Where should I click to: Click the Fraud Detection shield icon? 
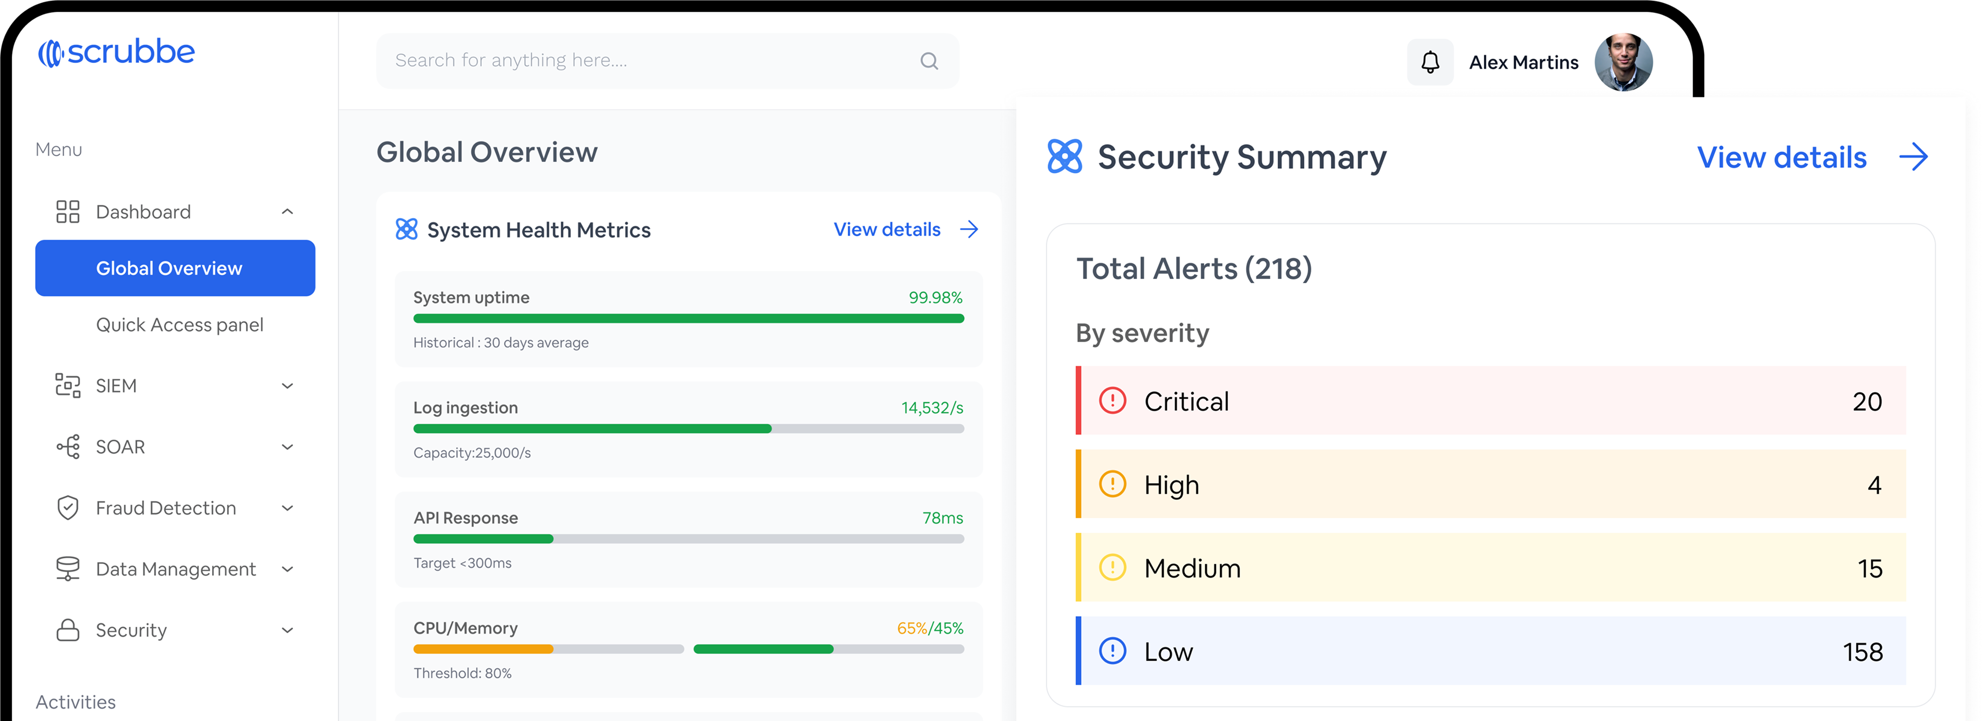click(x=68, y=508)
